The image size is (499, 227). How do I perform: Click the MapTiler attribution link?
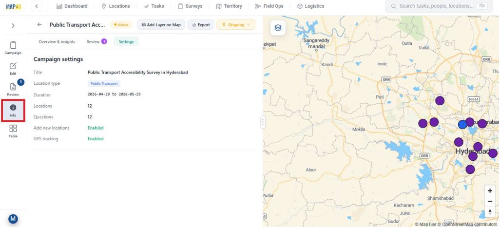point(425,225)
